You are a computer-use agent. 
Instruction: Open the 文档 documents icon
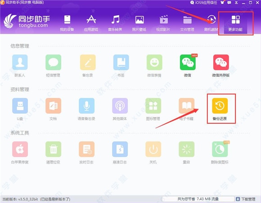[x=53, y=106]
